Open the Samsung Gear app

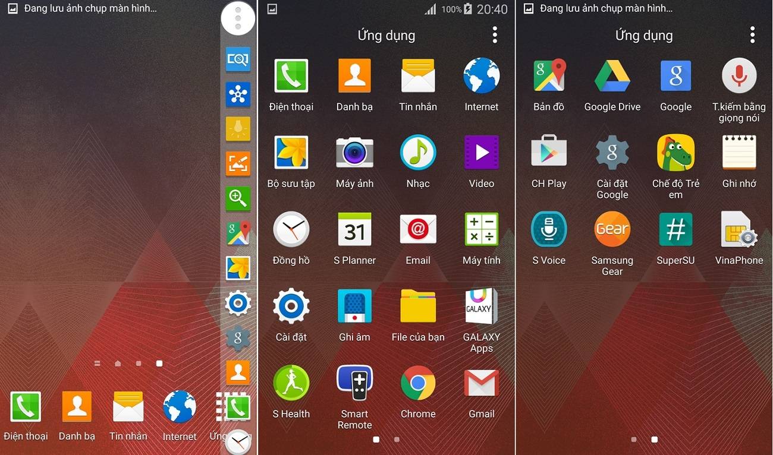pyautogui.click(x=612, y=230)
